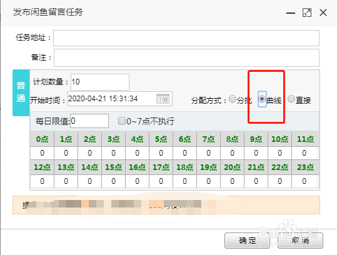Screen dimensions: 337x255
Task: Edit the value under 23点
Action: (x=304, y=181)
